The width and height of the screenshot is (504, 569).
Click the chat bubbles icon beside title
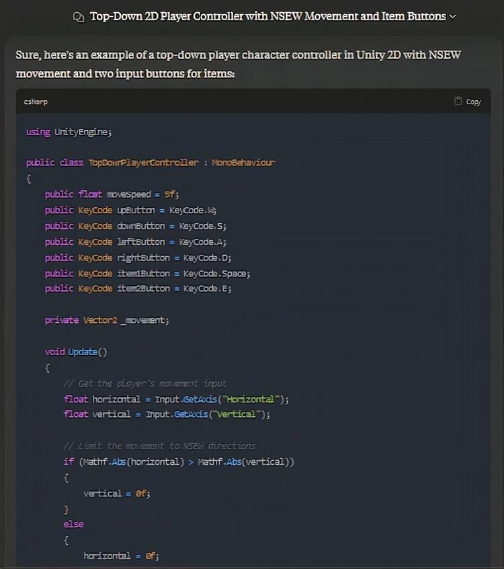(x=79, y=16)
